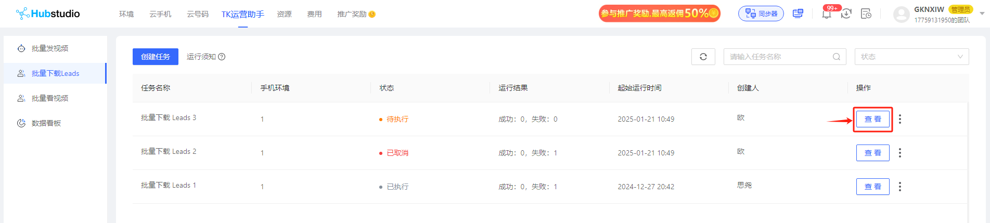
Task: Switch to the 云手机 menu
Action: coord(160,14)
